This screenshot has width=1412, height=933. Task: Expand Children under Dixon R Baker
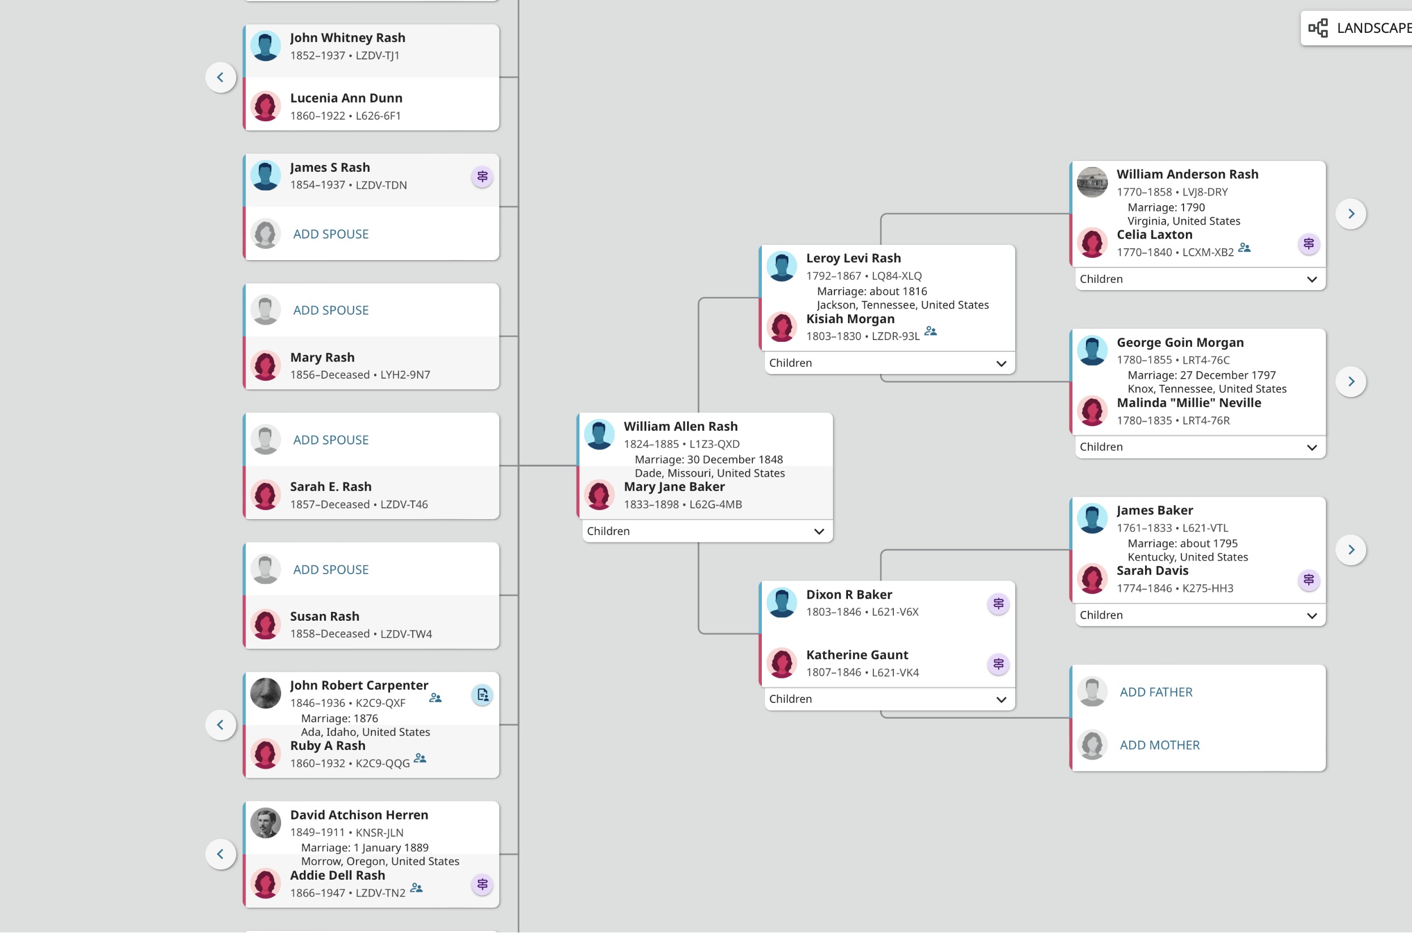click(1001, 699)
